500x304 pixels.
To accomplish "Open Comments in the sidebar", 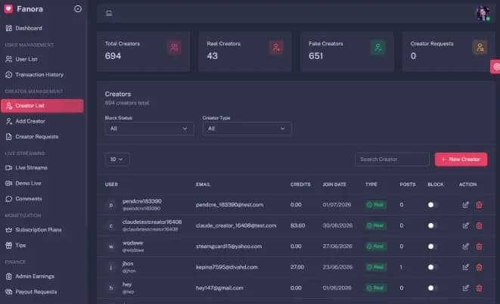I will [42, 199].
